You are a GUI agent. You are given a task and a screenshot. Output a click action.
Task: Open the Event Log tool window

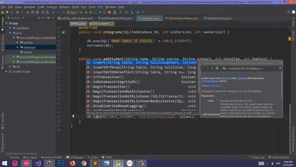click(257, 157)
